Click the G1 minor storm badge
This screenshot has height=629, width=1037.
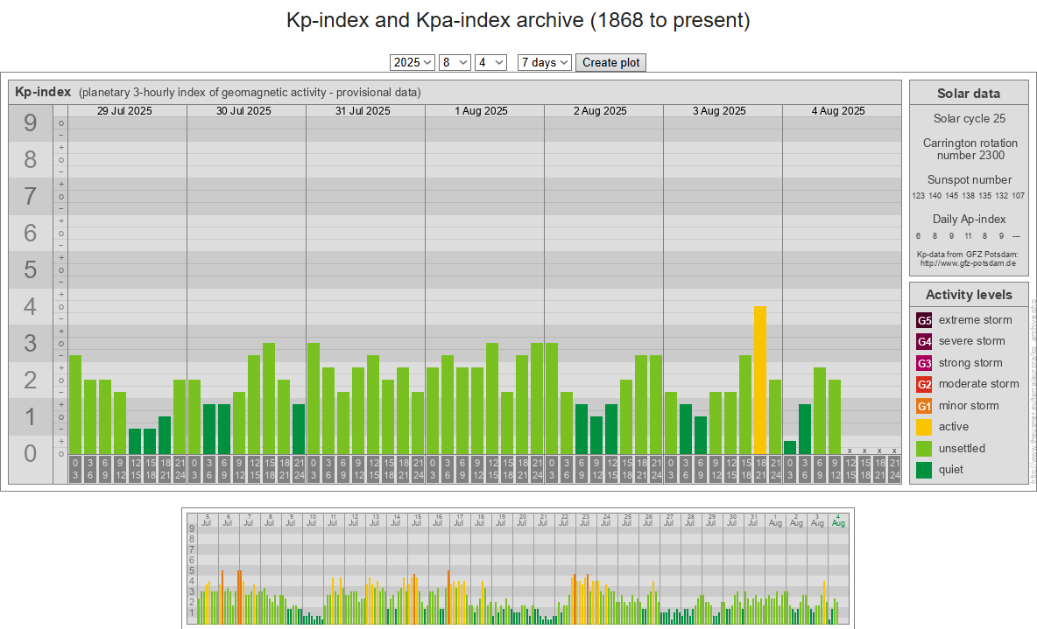point(924,406)
